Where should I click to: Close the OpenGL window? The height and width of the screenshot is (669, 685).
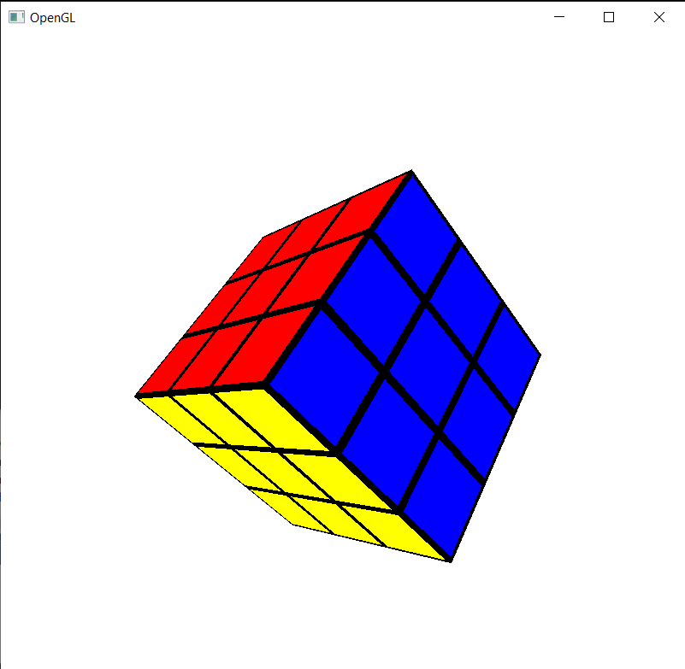(658, 17)
